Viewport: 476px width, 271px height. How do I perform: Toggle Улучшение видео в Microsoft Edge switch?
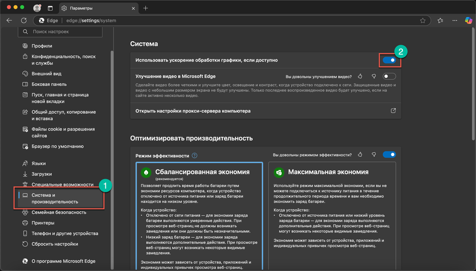tap(389, 77)
